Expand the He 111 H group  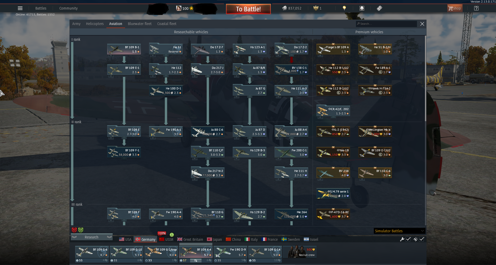point(291,179)
